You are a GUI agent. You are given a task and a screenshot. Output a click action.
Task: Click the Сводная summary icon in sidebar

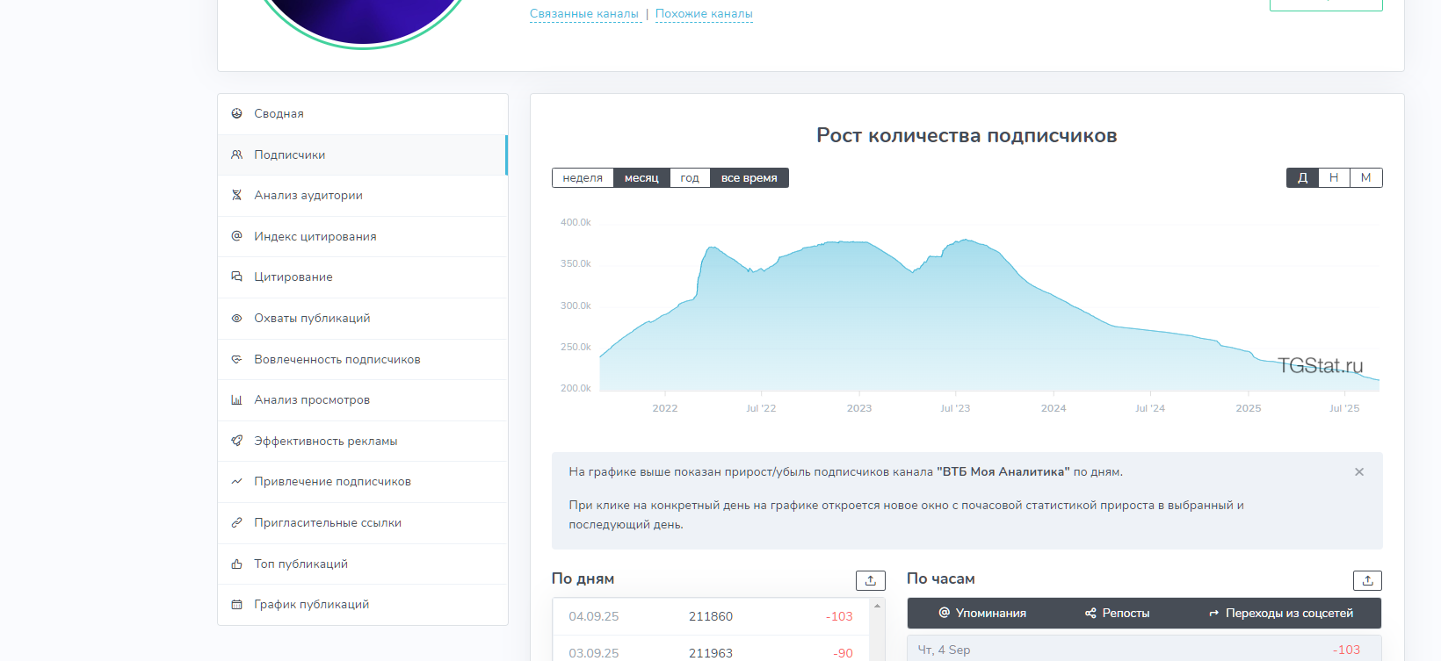[236, 113]
